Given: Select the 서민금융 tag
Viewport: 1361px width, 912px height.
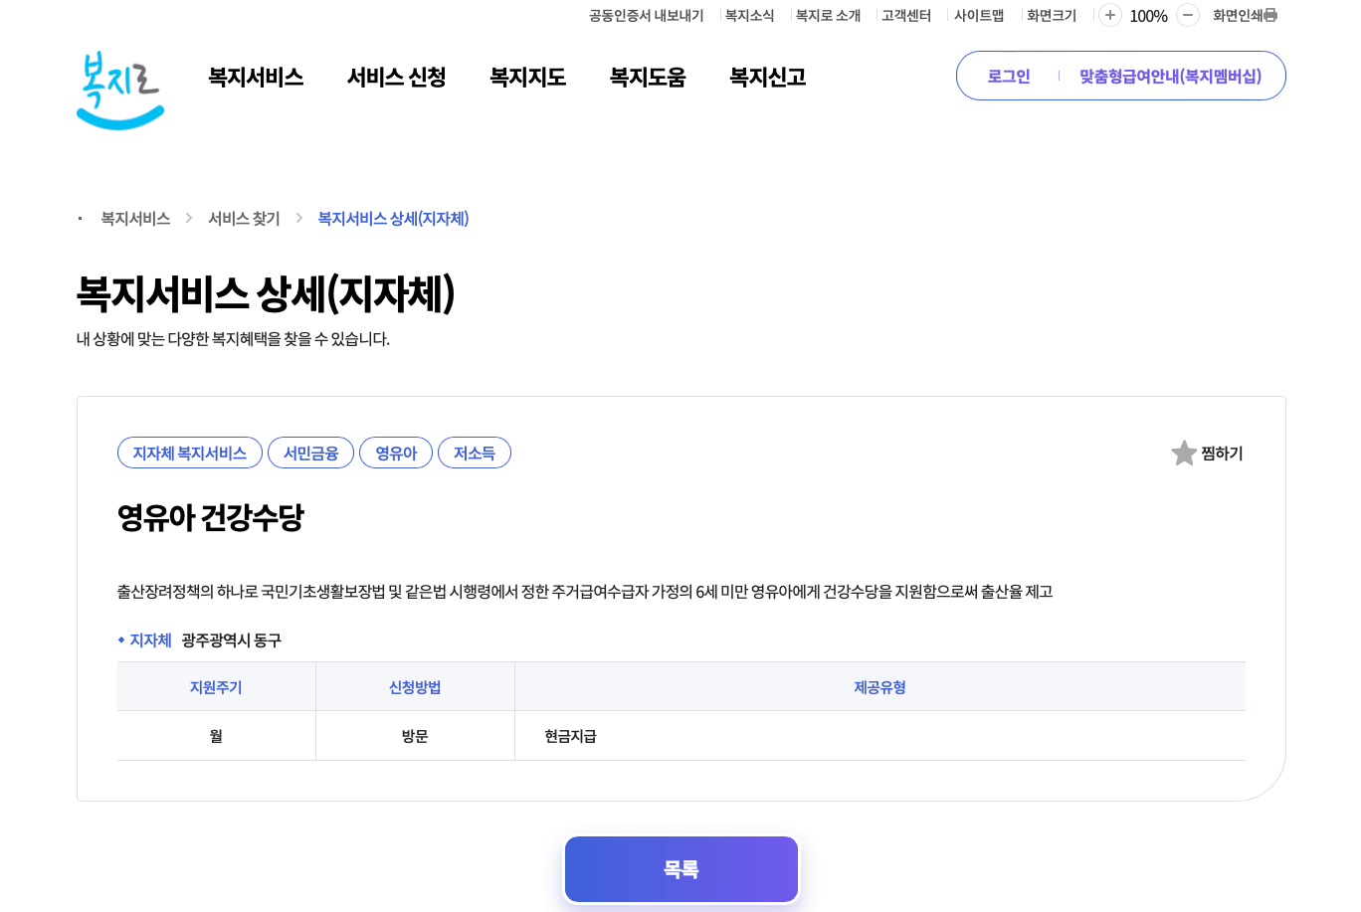Looking at the screenshot, I should [x=310, y=453].
